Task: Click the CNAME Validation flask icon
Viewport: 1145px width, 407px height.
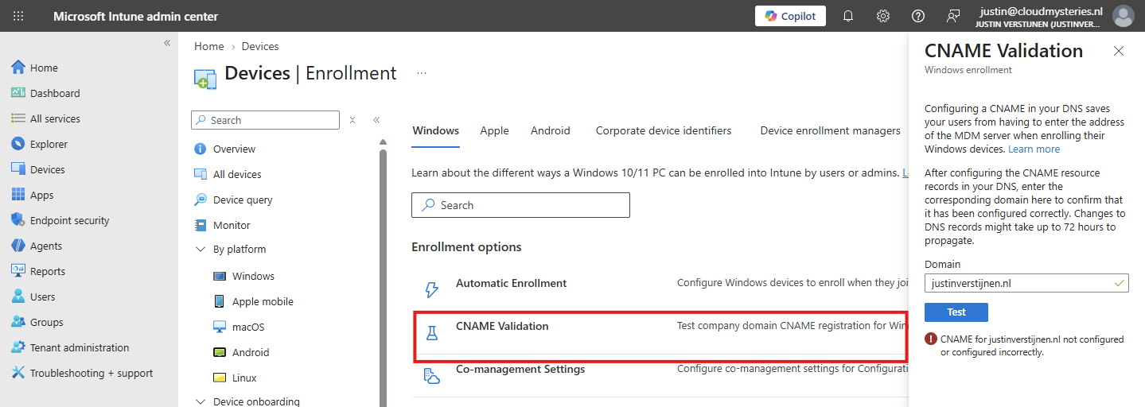Action: click(432, 333)
